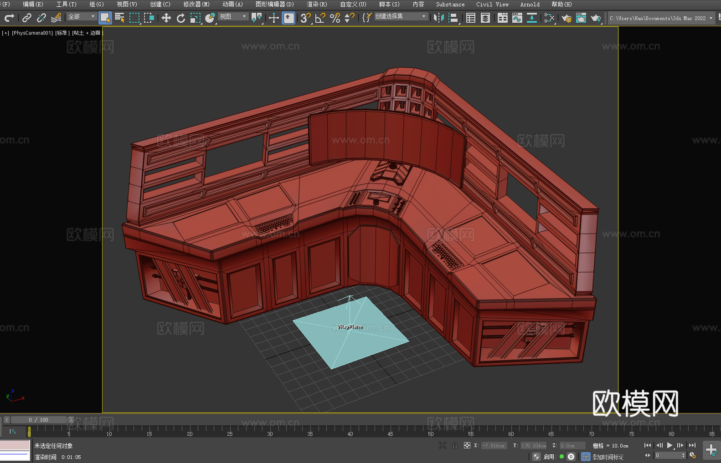This screenshot has width=721, height=463.
Task: Open the Mirror tool
Action: (438, 18)
